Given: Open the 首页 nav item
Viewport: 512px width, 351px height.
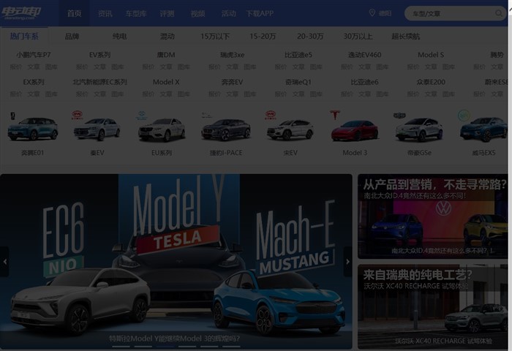Looking at the screenshot, I should point(74,13).
